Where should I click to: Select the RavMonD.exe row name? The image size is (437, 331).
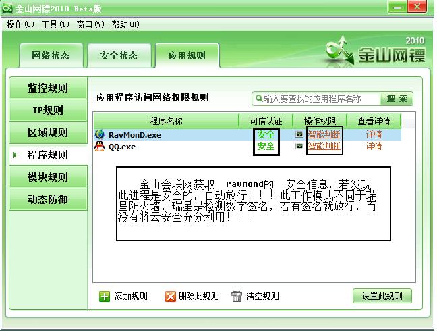(135, 135)
